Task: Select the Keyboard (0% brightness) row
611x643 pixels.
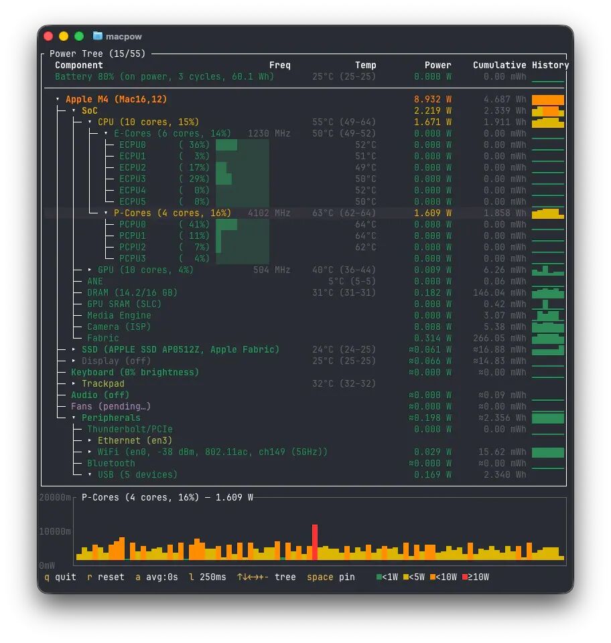Action: tap(304, 372)
